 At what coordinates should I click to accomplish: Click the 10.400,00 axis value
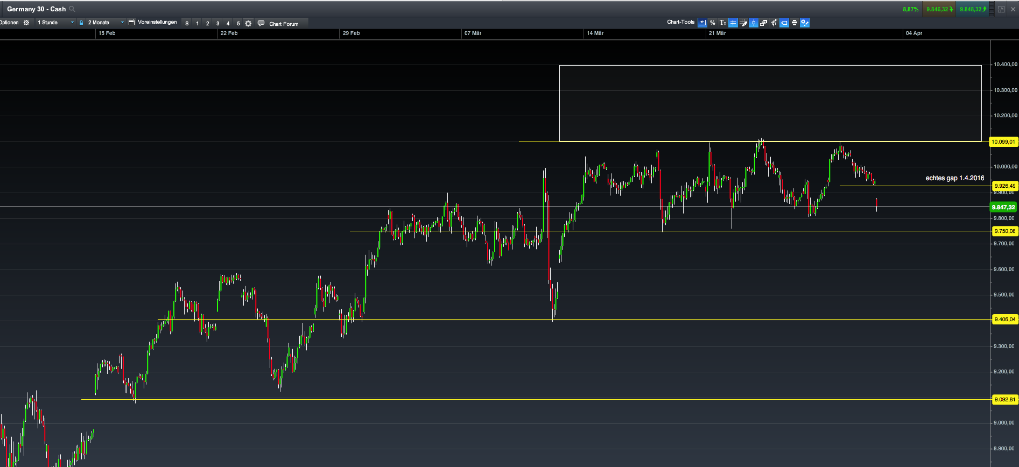[1005, 65]
